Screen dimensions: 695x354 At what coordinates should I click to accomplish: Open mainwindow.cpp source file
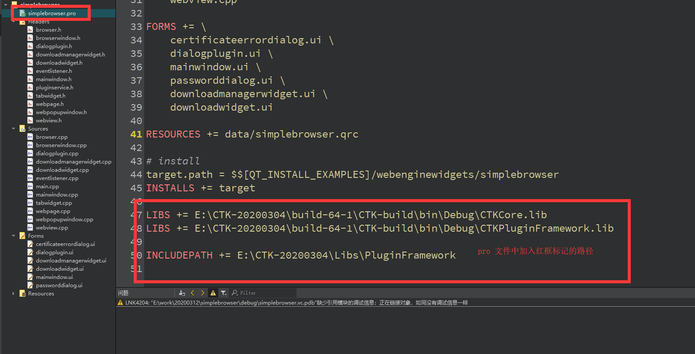[x=57, y=195]
